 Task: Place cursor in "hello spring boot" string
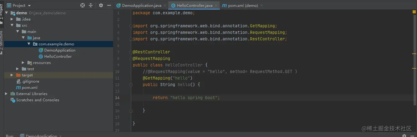(194, 98)
